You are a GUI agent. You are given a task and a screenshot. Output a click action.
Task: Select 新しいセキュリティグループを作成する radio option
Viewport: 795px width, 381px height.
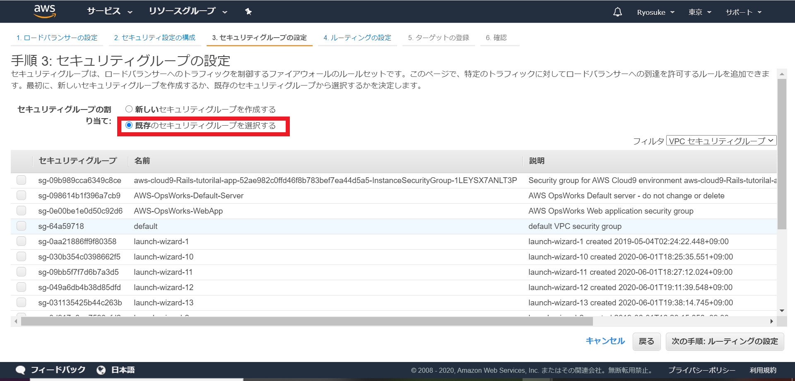point(129,109)
